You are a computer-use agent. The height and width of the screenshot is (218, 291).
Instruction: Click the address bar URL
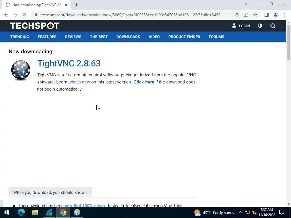coord(130,15)
